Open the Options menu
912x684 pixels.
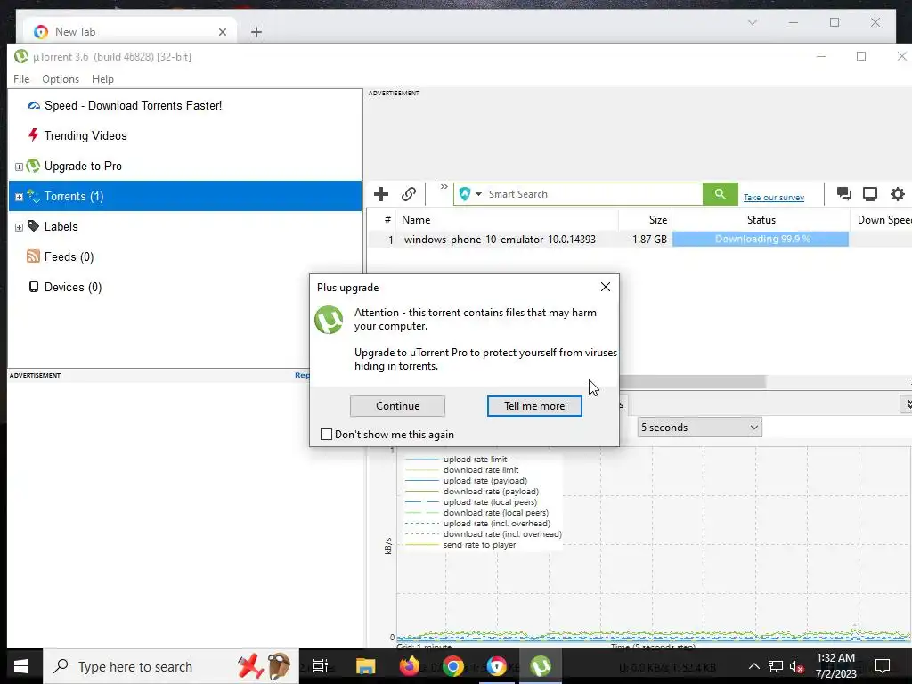pyautogui.click(x=61, y=79)
